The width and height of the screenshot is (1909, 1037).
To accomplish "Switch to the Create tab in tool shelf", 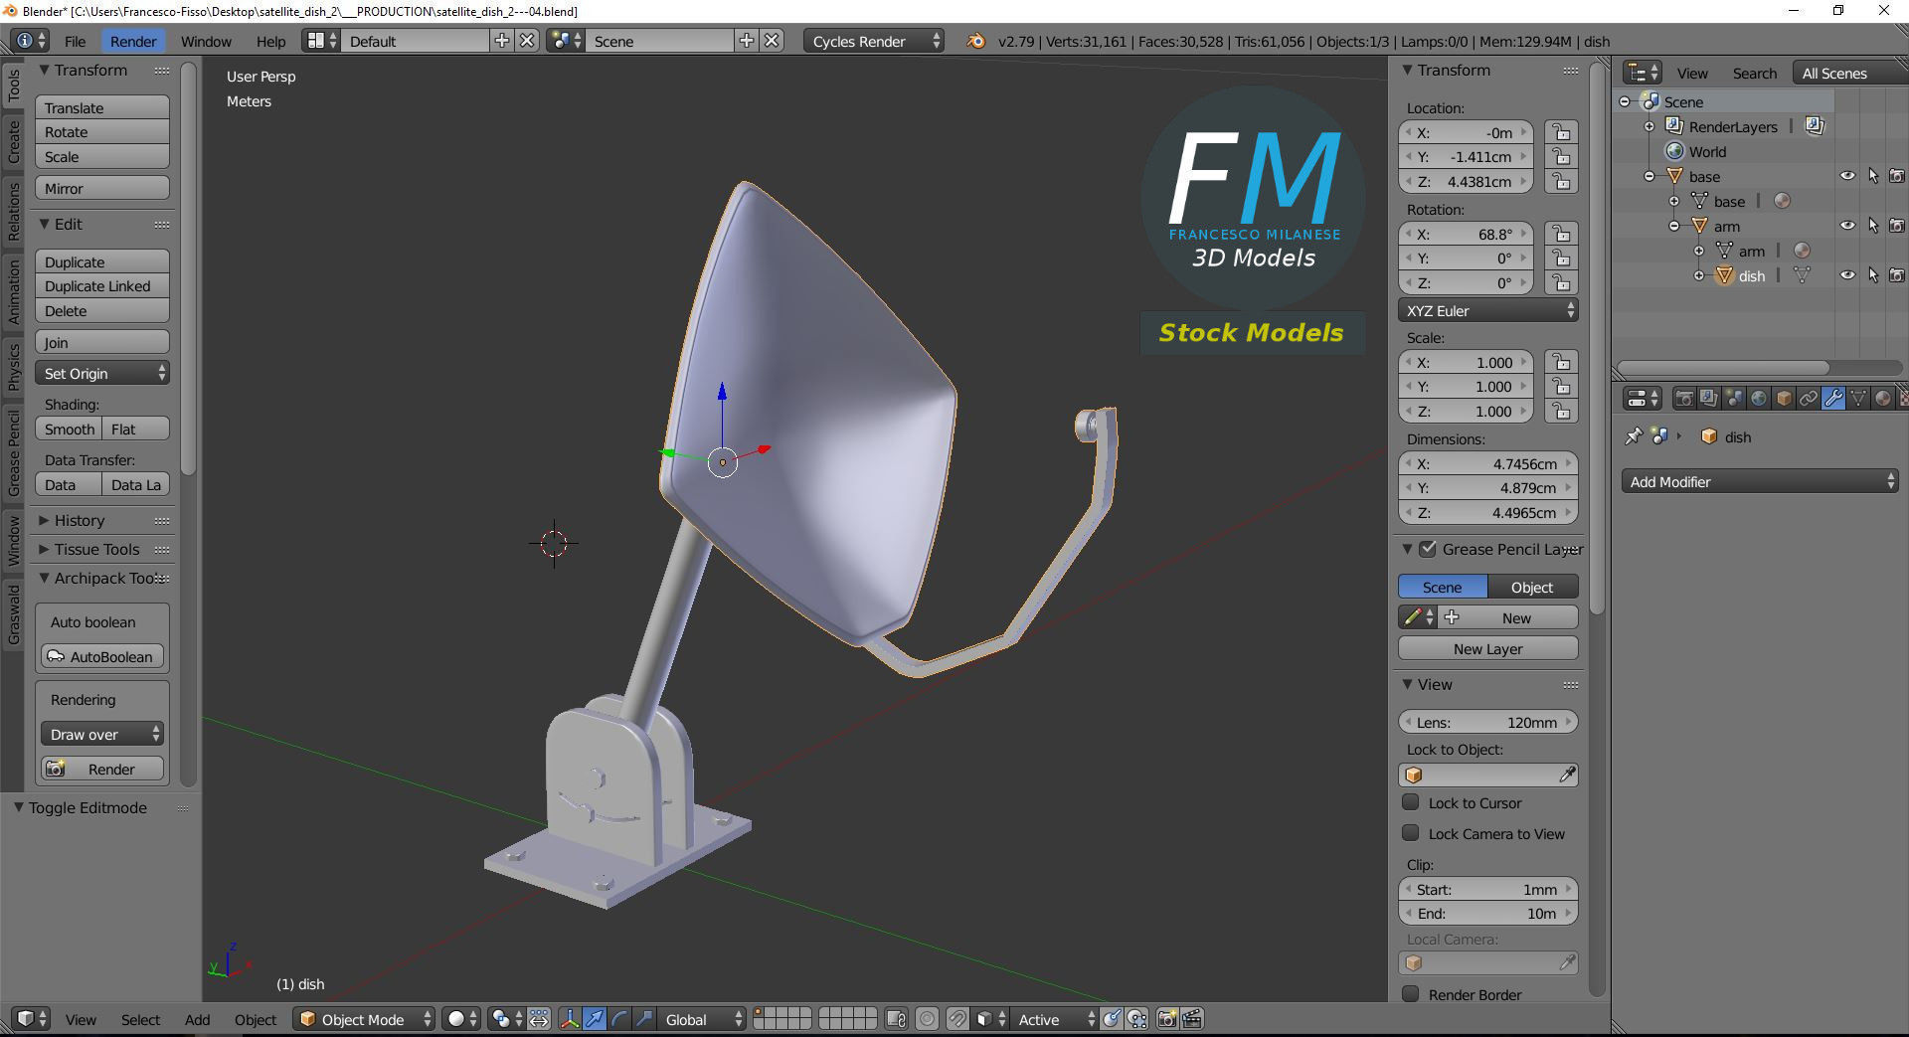I will click(x=14, y=141).
